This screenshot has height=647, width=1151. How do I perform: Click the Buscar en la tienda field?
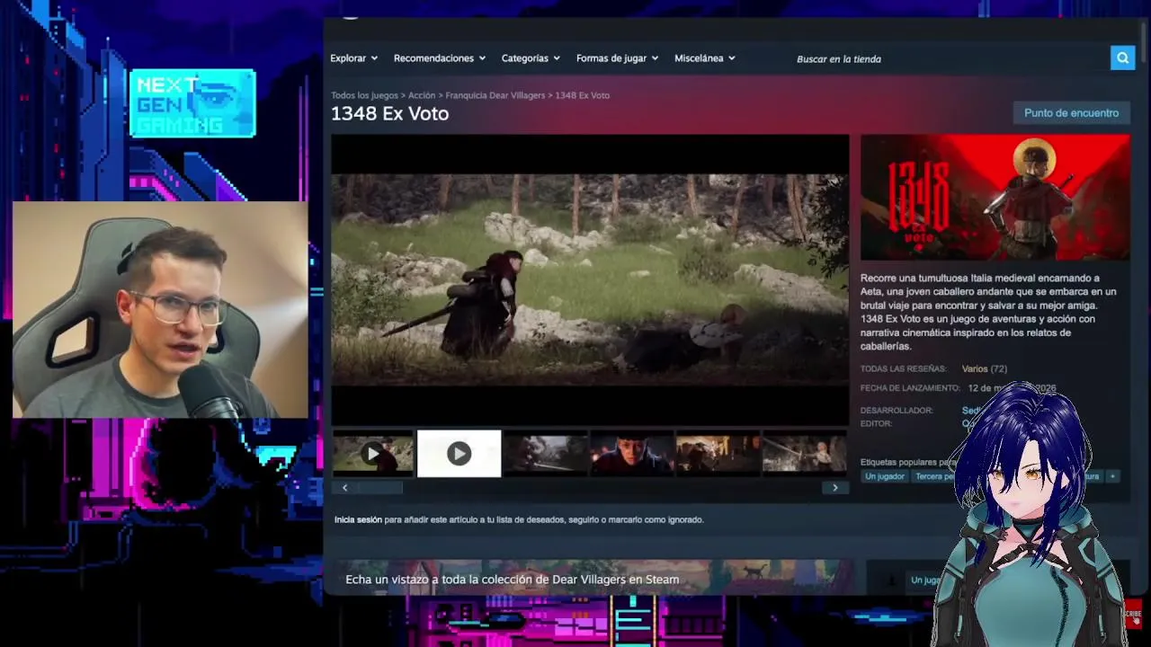pos(949,58)
